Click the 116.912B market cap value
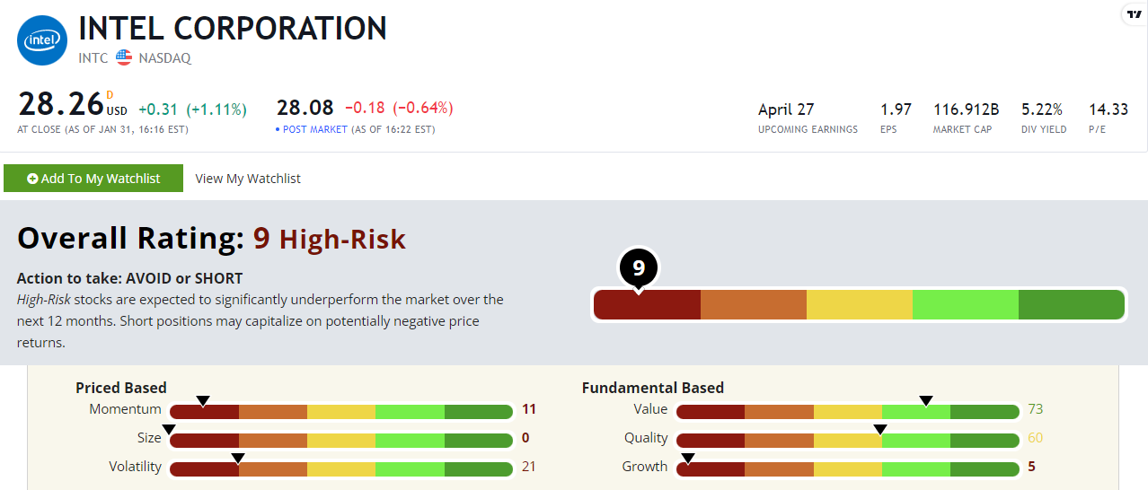 (966, 109)
